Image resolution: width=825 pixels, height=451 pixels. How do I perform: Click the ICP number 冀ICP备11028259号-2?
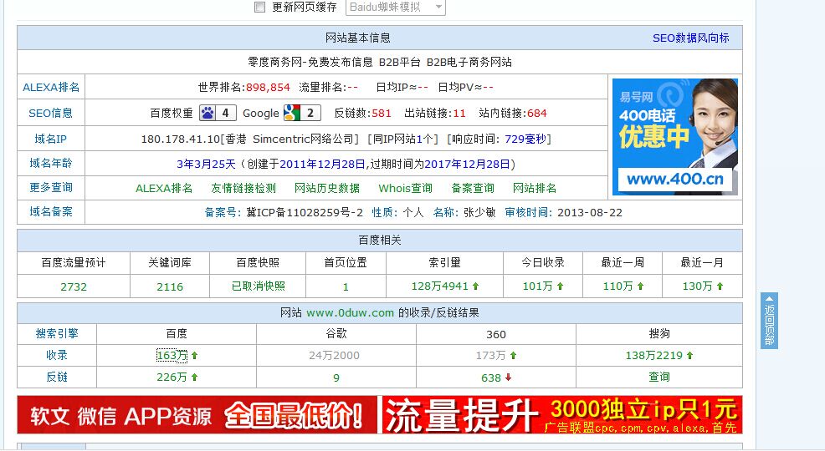click(x=305, y=213)
